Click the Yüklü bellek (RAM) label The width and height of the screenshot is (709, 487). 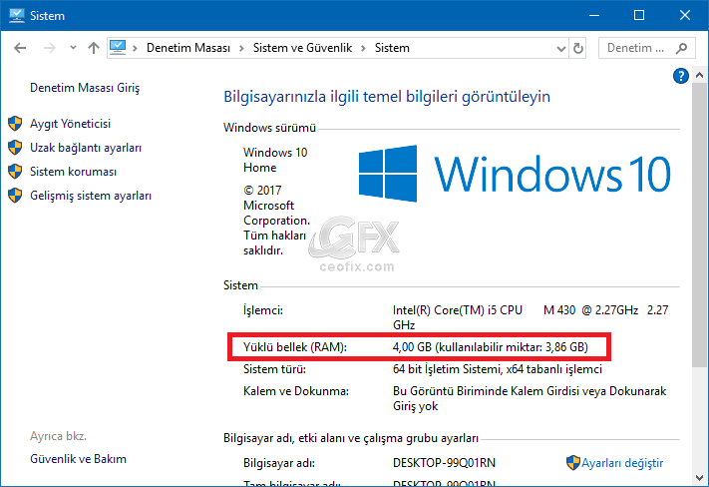coord(295,347)
